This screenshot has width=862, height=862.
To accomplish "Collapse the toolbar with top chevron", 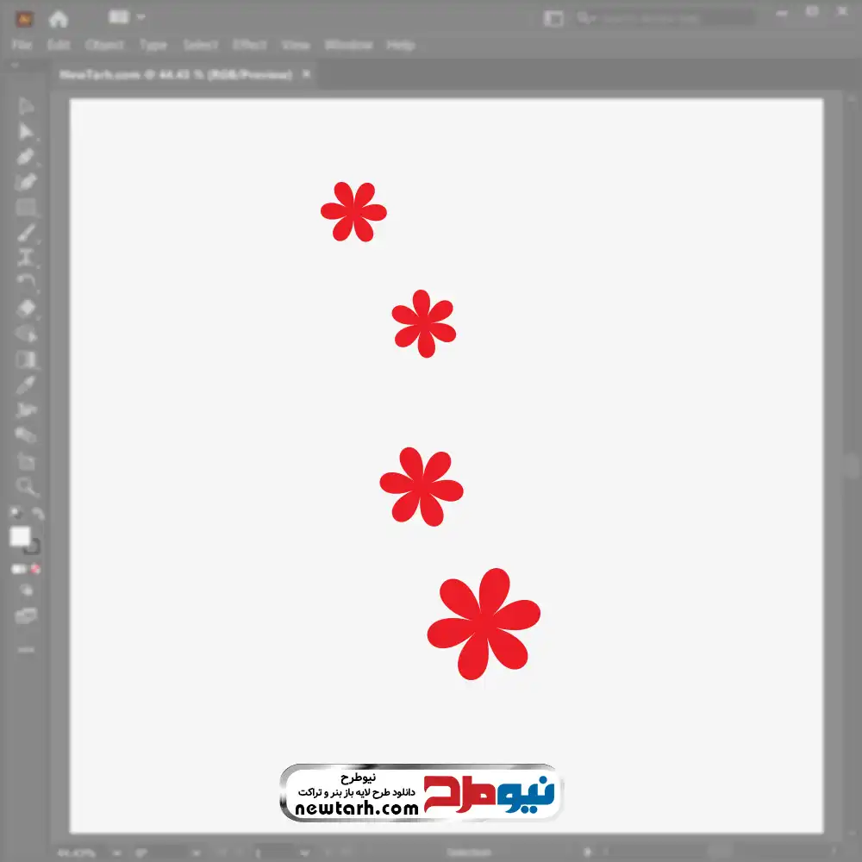I will (x=15, y=65).
